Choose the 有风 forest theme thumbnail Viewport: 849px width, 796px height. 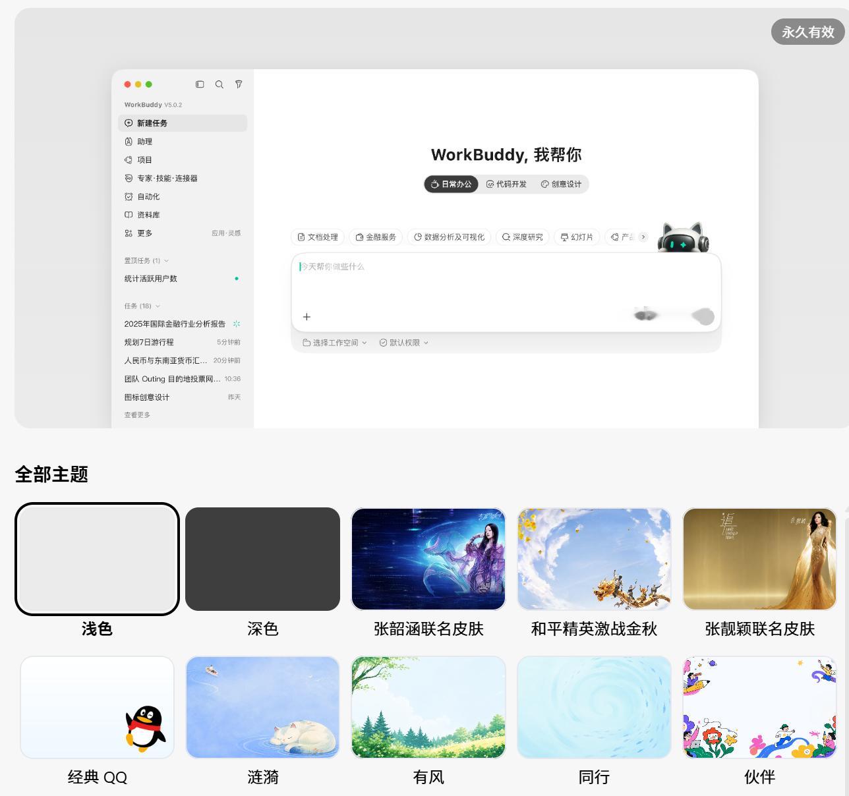pyautogui.click(x=428, y=707)
